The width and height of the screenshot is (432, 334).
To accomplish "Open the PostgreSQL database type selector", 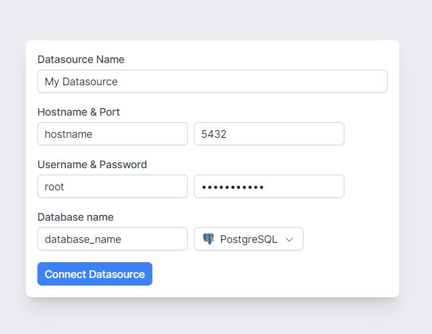I will point(249,239).
